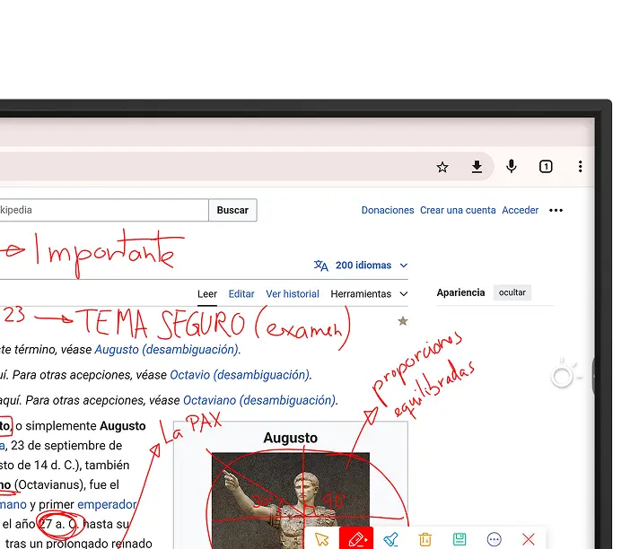Select the highlighter brush tool

click(x=390, y=539)
